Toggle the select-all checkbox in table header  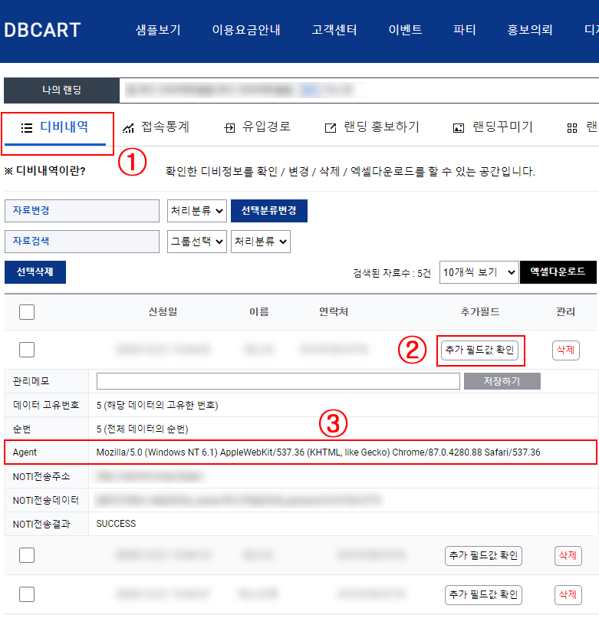click(x=27, y=311)
